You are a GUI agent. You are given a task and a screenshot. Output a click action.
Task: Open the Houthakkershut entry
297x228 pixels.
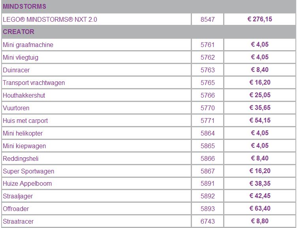click(x=24, y=95)
